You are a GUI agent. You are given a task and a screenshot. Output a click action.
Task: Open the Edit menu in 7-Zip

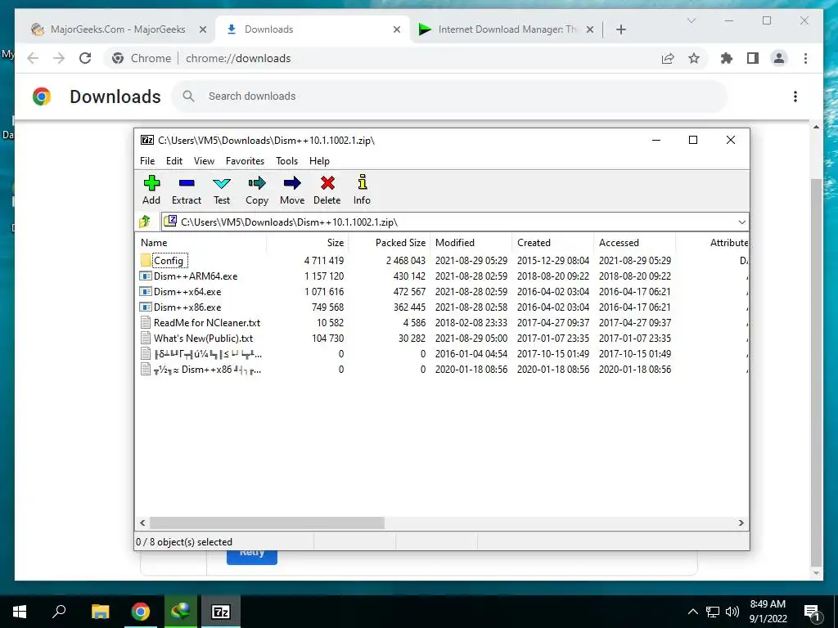point(174,161)
